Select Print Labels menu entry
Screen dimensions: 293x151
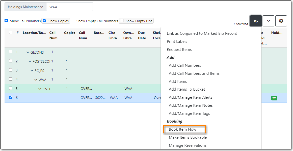[x=177, y=42]
